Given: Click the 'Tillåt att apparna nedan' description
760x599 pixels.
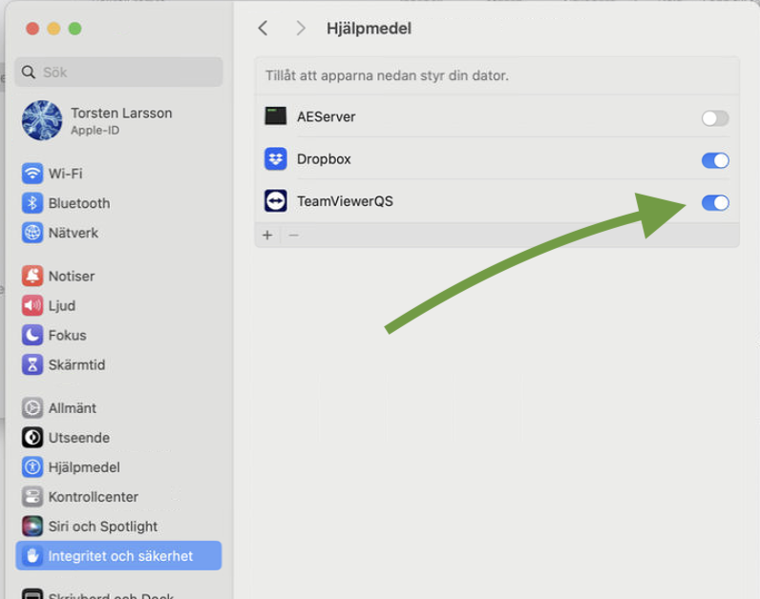Looking at the screenshot, I should tap(387, 75).
